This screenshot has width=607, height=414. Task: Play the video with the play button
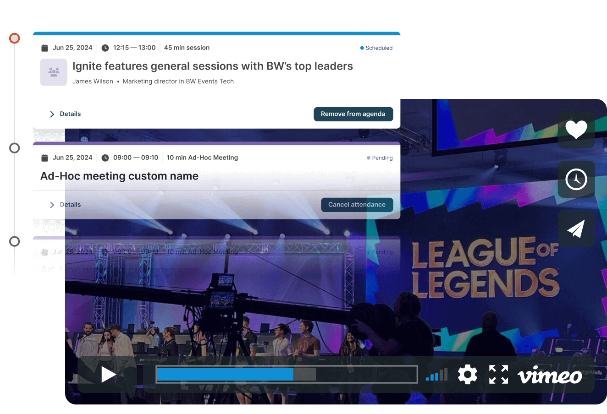[108, 375]
